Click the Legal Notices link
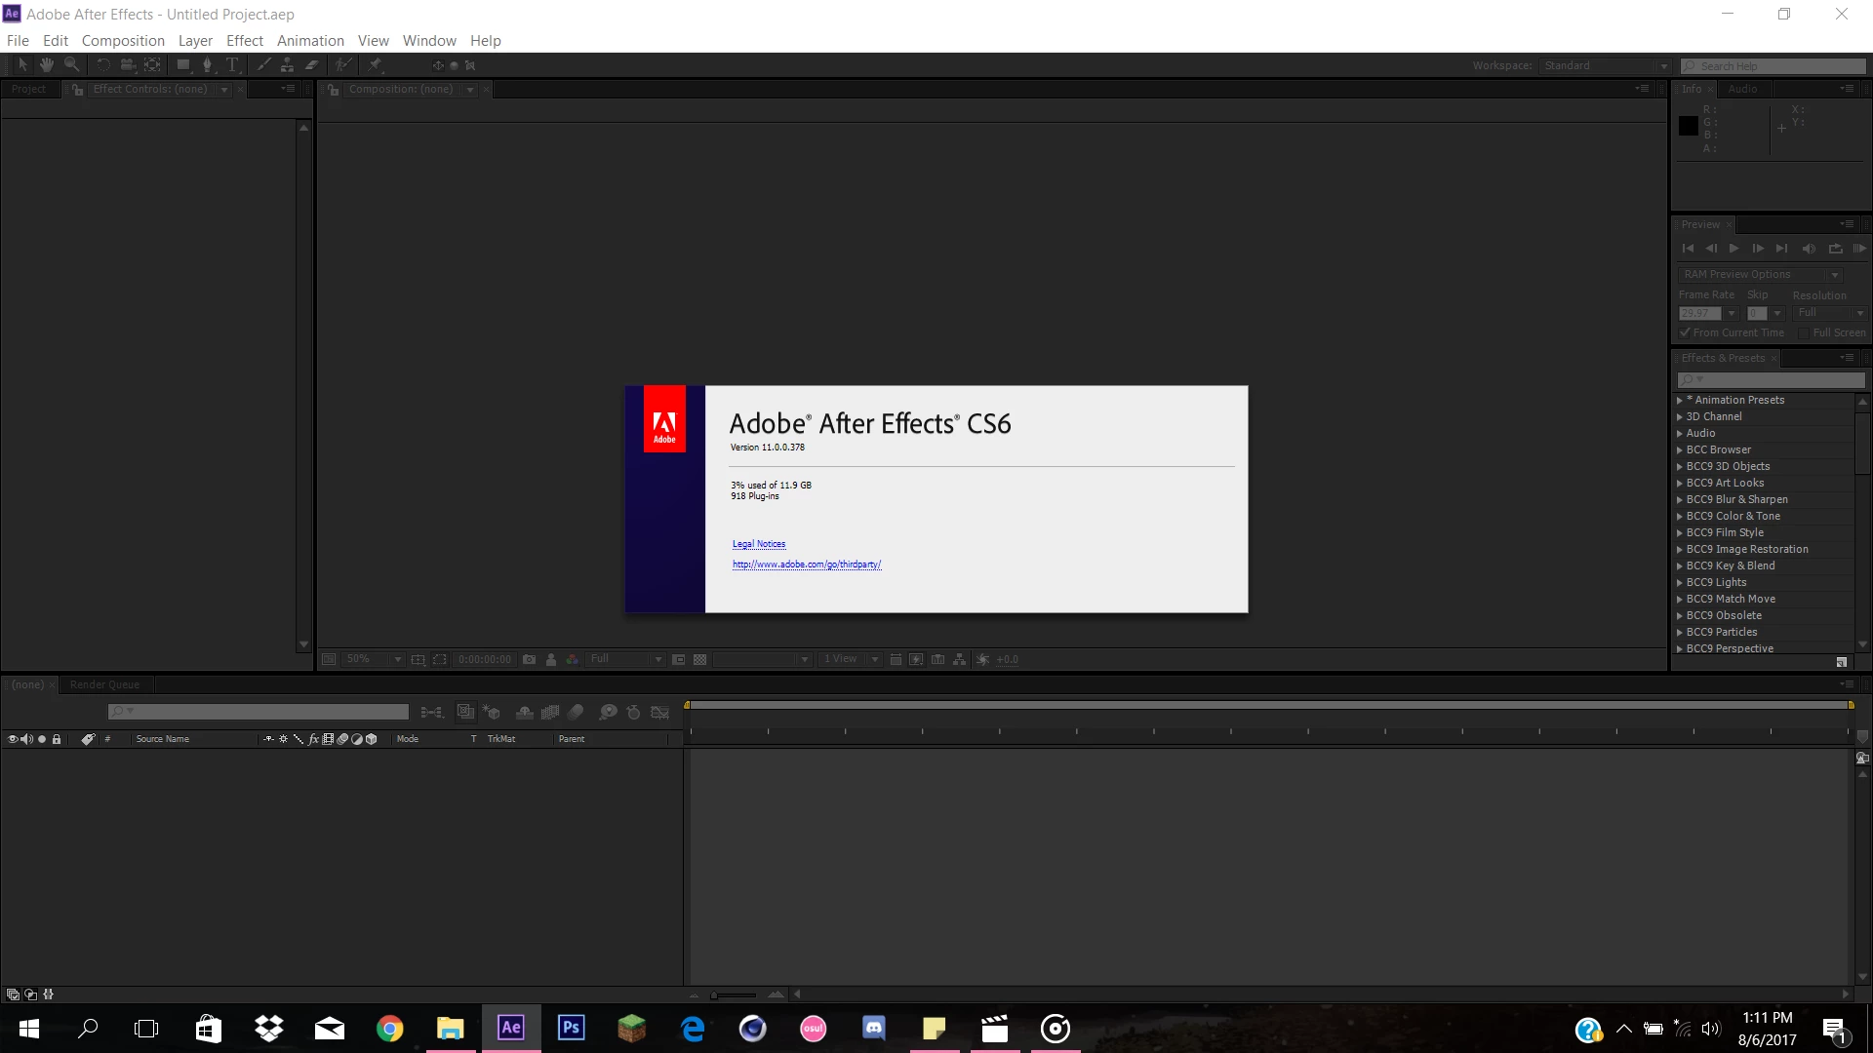The height and width of the screenshot is (1053, 1873). [758, 544]
